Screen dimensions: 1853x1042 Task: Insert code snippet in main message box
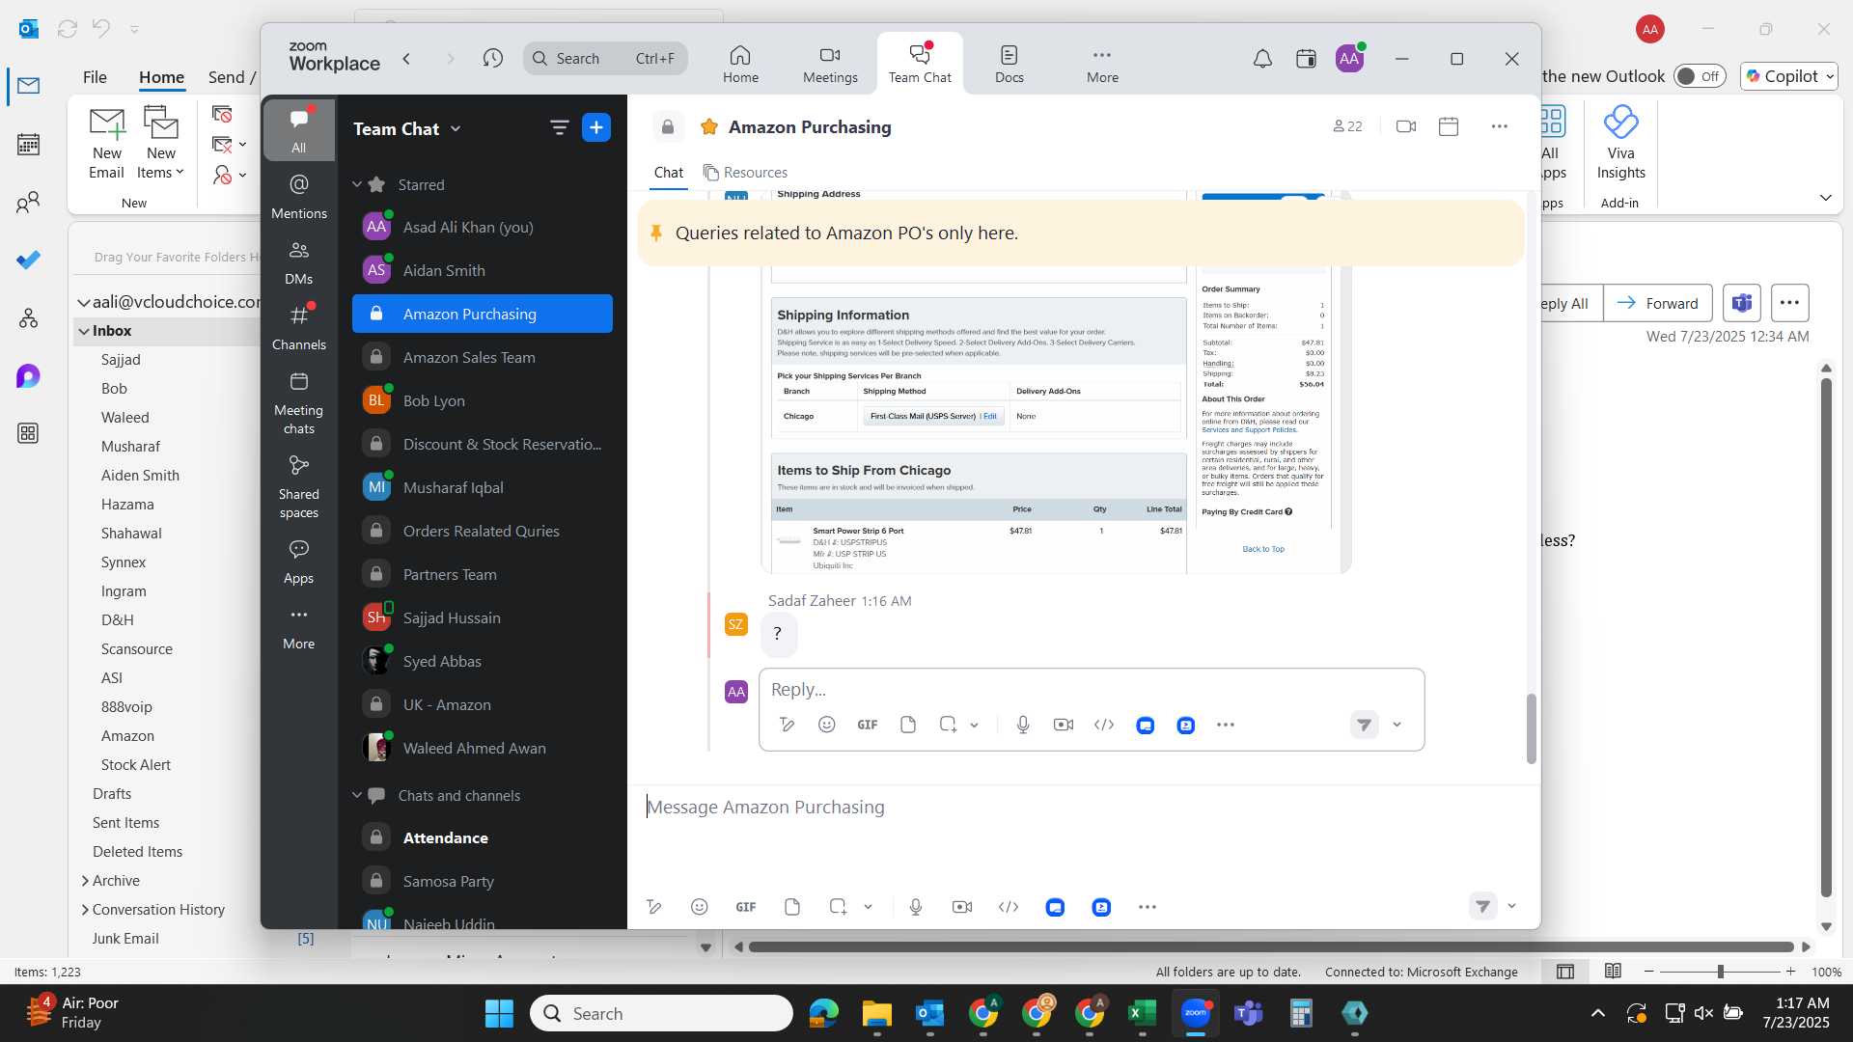[1009, 907]
